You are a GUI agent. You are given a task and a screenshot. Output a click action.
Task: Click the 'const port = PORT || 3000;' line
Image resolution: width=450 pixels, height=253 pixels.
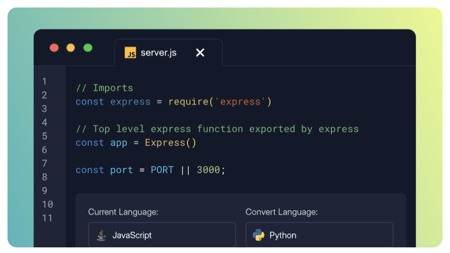coord(150,170)
